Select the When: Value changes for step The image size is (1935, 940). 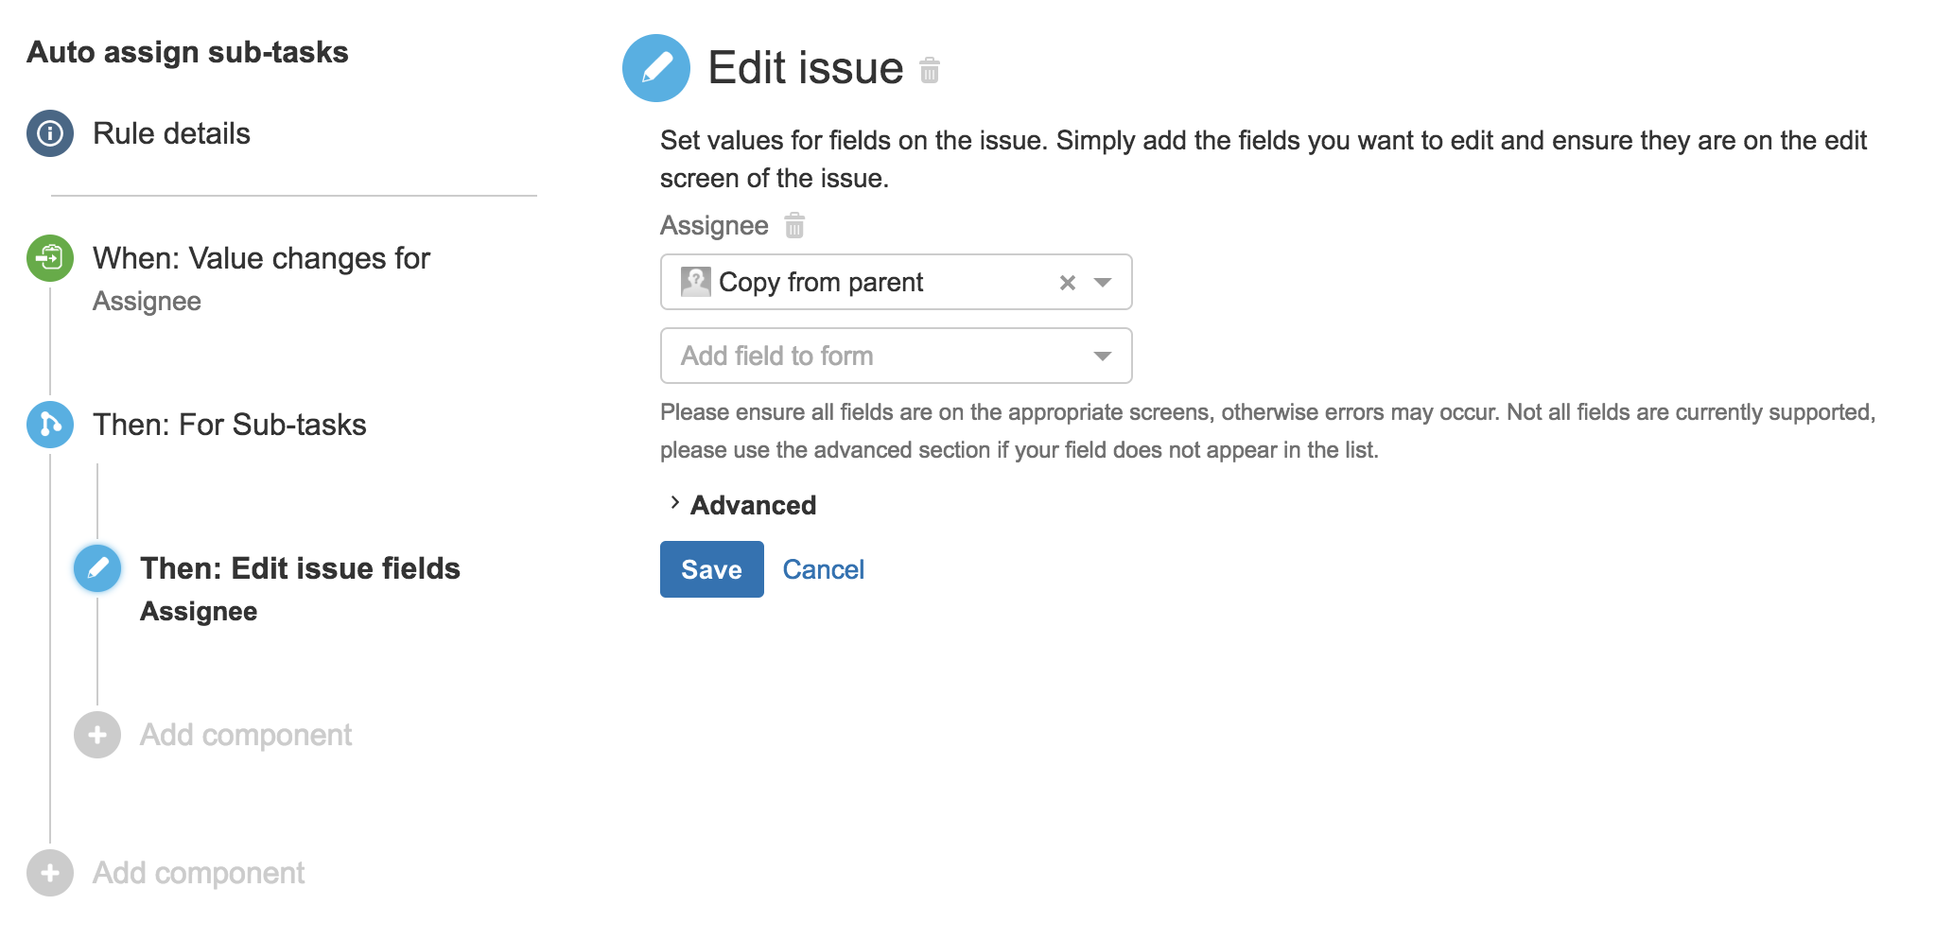point(261,257)
